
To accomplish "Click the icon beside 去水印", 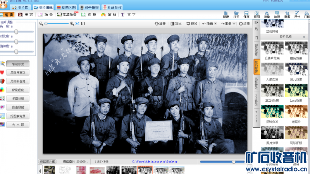I will click(2, 125).
